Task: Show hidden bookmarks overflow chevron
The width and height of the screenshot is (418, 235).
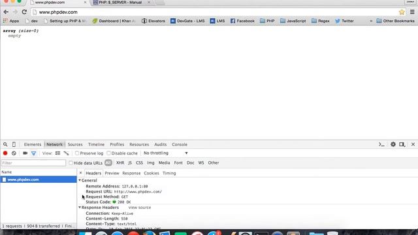Action: pyautogui.click(x=371, y=21)
